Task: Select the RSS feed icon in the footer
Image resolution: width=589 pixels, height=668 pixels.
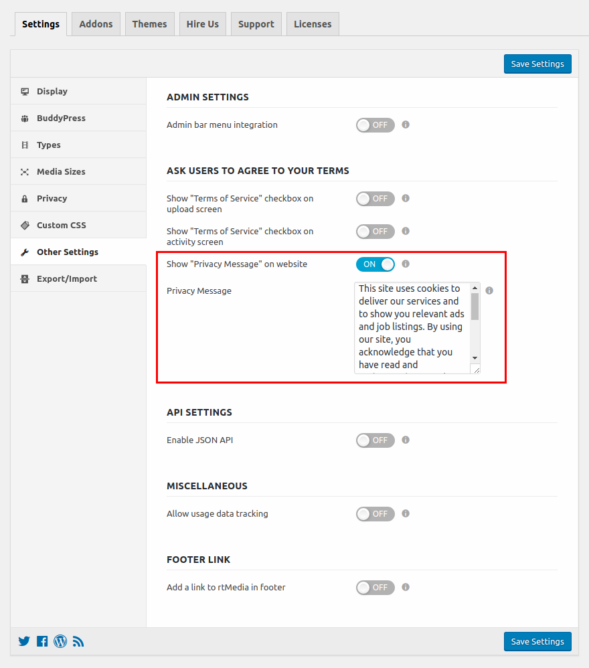Action: pos(78,641)
